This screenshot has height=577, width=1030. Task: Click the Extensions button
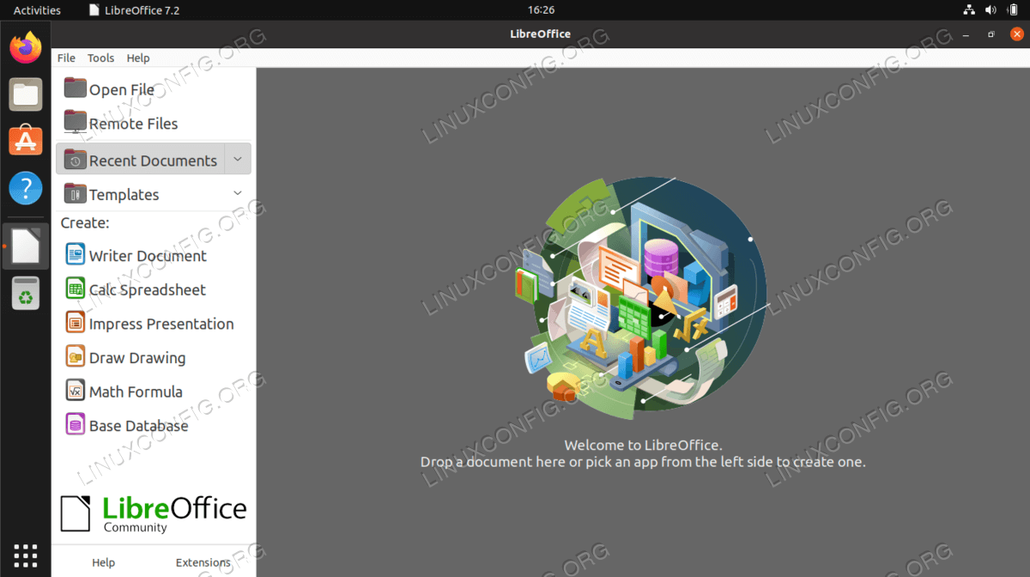pyautogui.click(x=203, y=562)
